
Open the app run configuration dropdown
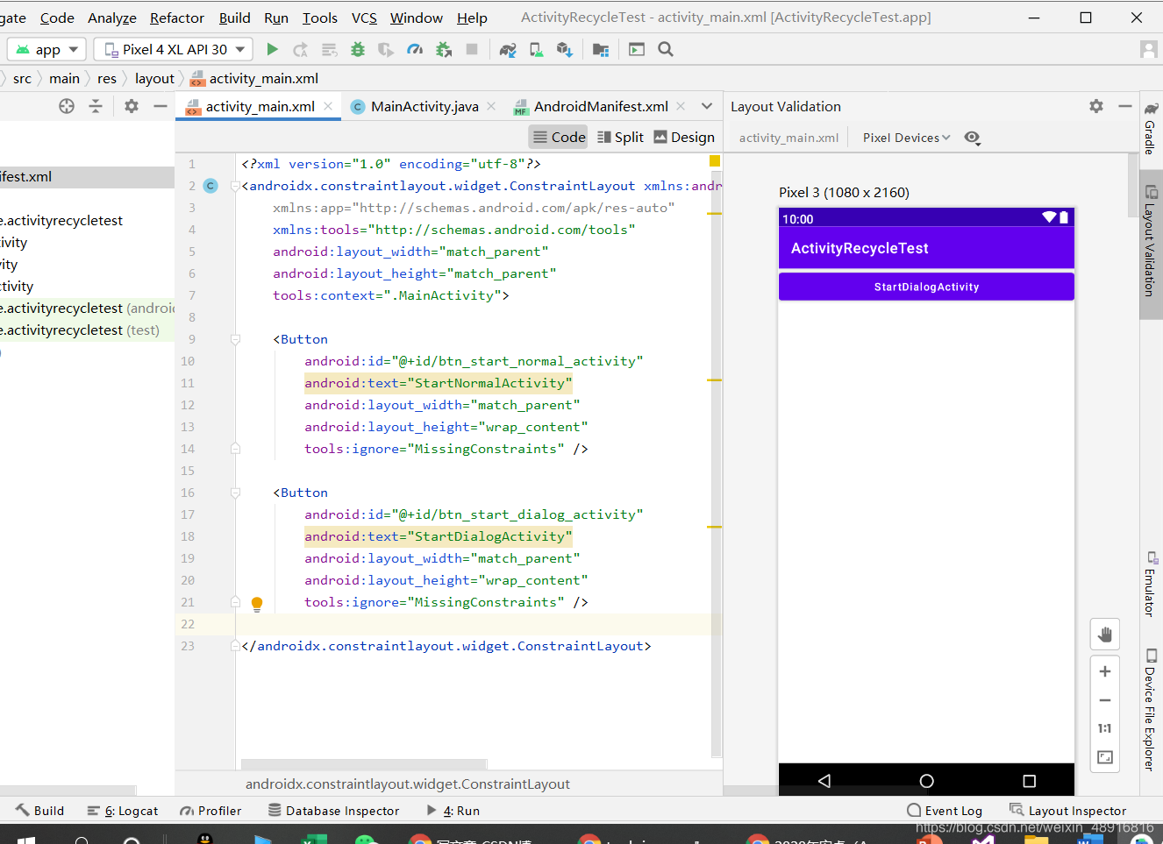(46, 50)
